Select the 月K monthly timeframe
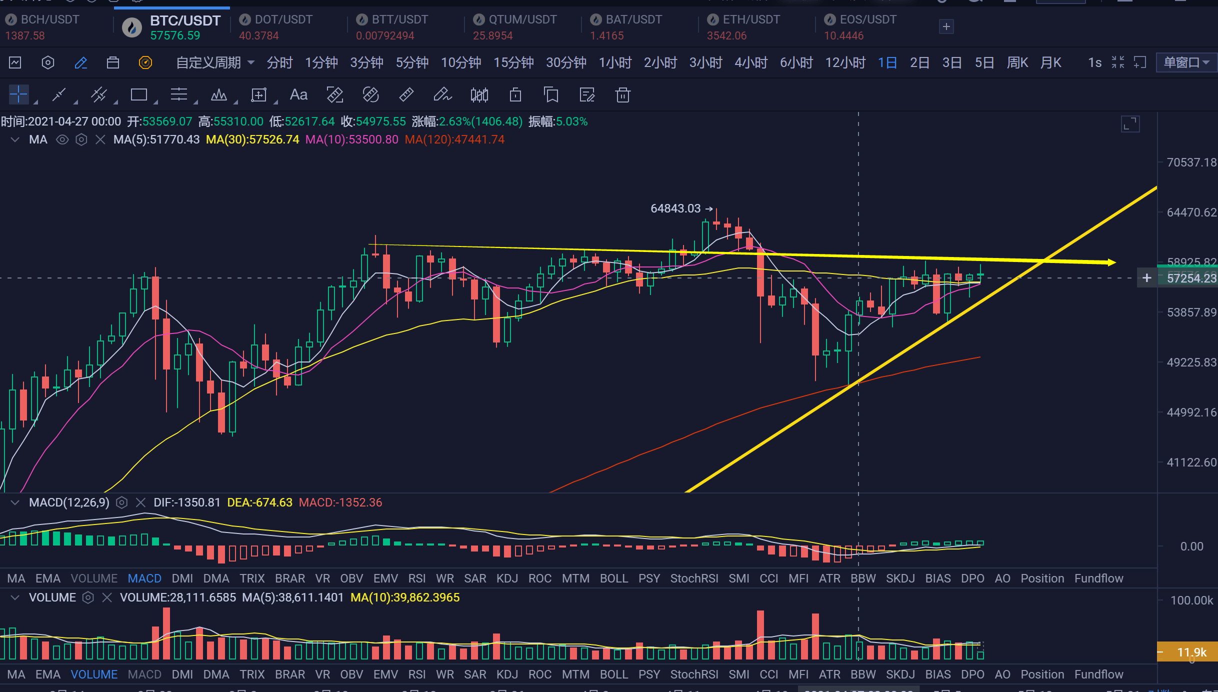The image size is (1218, 692). (1051, 62)
